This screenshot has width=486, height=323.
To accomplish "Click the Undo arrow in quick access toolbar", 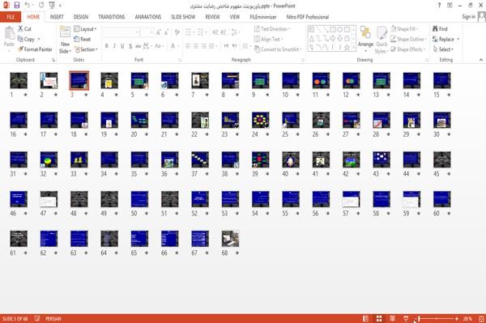I will click(28, 5).
